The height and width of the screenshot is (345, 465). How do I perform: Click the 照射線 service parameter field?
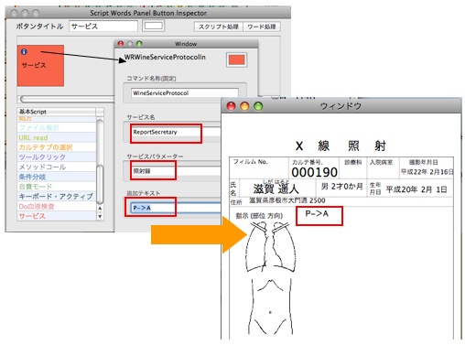[x=177, y=171]
